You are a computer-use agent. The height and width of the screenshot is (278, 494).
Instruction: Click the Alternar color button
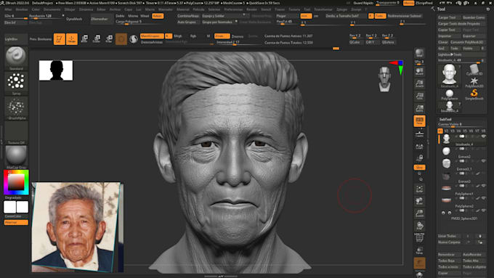(x=16, y=222)
